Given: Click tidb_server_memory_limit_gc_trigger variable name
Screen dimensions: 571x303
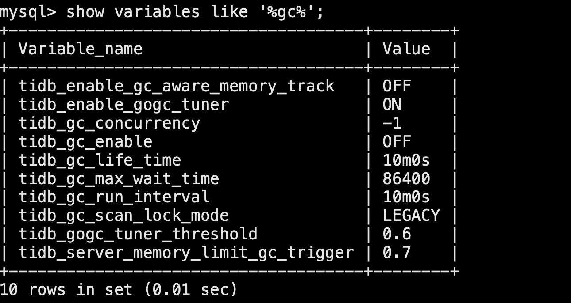Looking at the screenshot, I should (x=186, y=253).
